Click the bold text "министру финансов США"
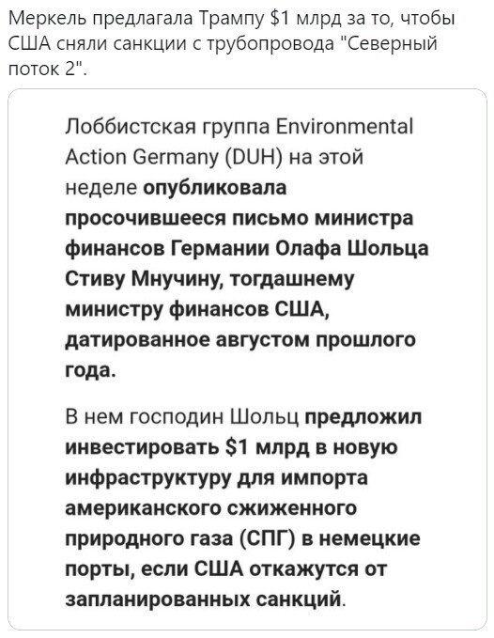 197,309
